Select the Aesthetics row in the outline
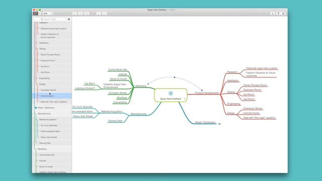322x181 pixels. click(x=52, y=43)
